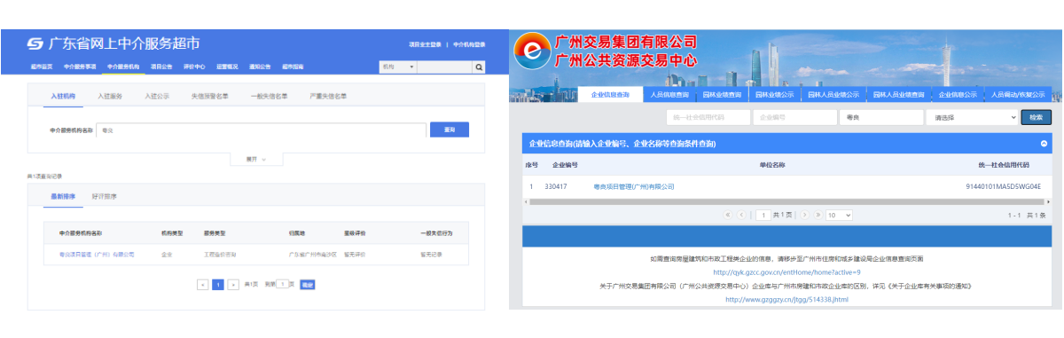The width and height of the screenshot is (1064, 338).
Task: Click the 330417 enterprise number cell
Action: pyautogui.click(x=556, y=186)
